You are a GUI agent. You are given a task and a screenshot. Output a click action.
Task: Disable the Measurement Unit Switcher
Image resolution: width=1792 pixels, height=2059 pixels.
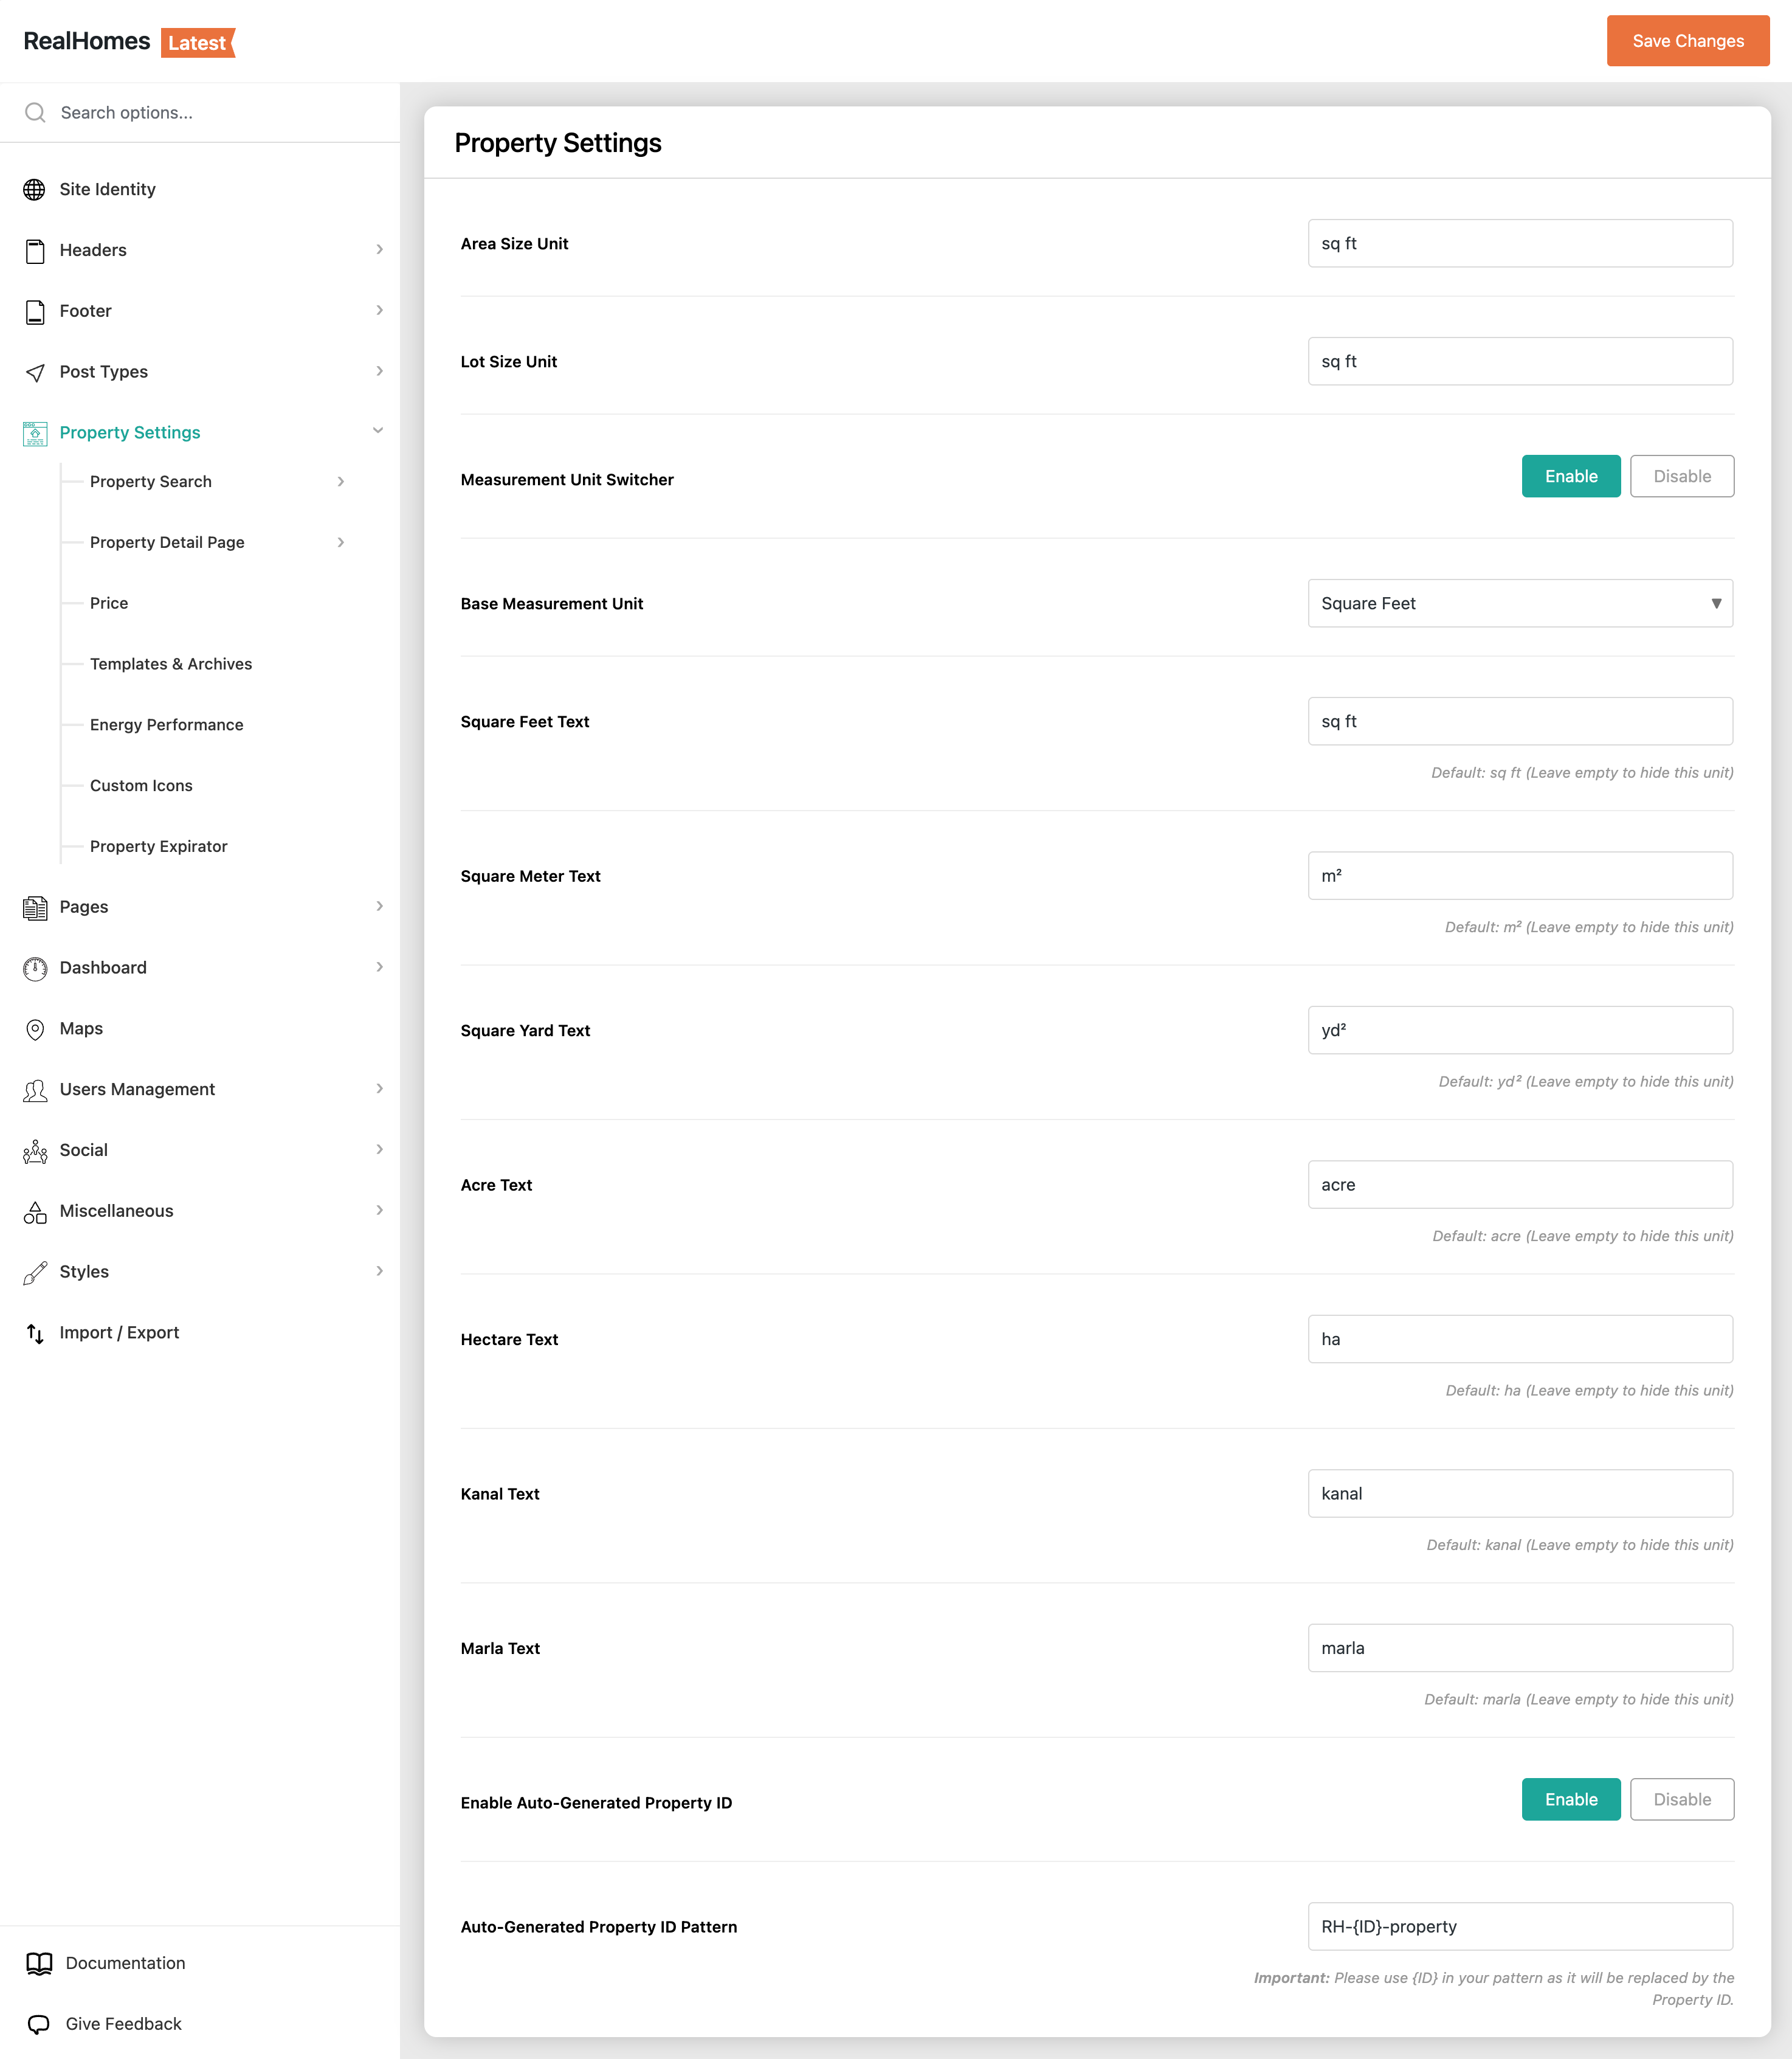click(1681, 476)
